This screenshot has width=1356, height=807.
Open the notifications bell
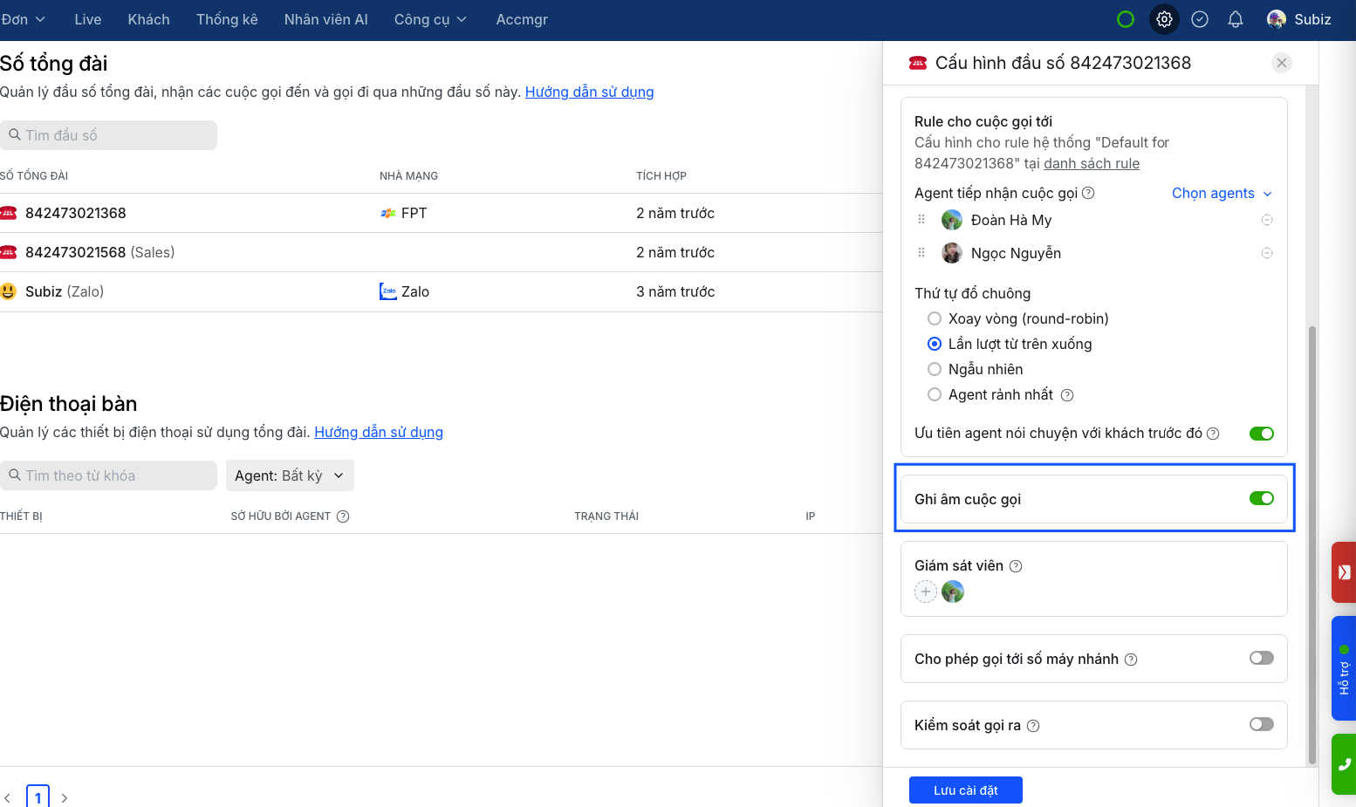(1236, 19)
